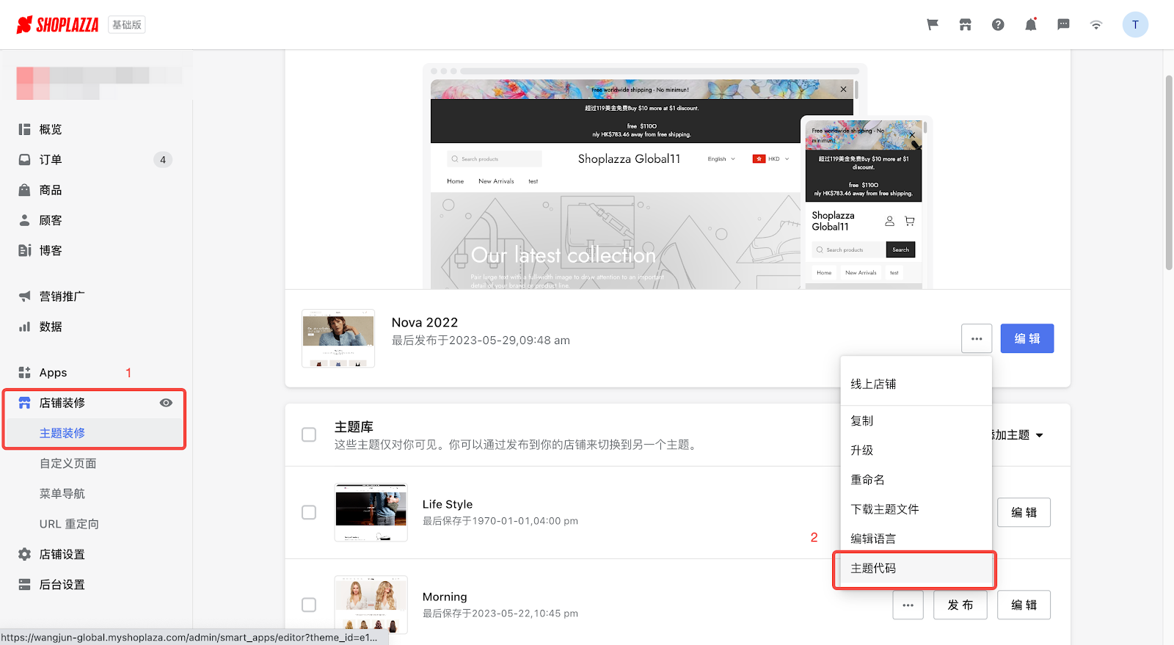Click the 营销推广 megaphone icon
This screenshot has height=645, width=1174.
tap(25, 296)
